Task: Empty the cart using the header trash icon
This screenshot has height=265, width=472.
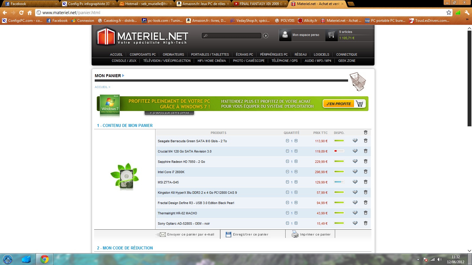Action: tap(366, 132)
